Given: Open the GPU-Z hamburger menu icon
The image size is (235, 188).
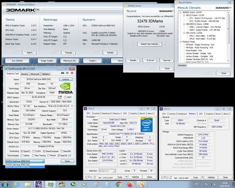Looking at the screenshot, I should pos(72,73).
